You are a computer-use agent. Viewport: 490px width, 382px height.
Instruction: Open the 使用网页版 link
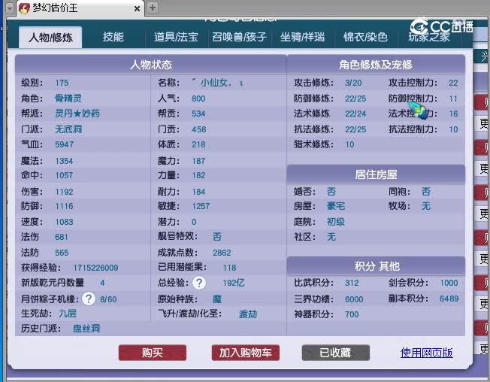pos(427,353)
